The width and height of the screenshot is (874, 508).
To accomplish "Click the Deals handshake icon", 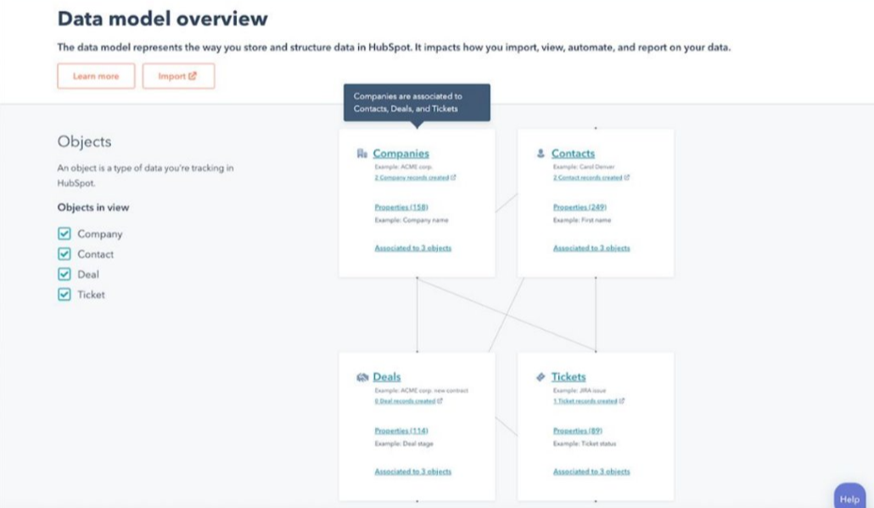I will click(x=362, y=377).
